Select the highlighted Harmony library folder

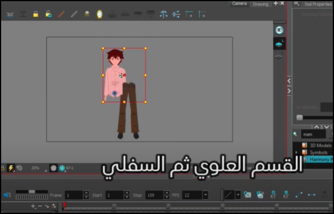point(318,159)
